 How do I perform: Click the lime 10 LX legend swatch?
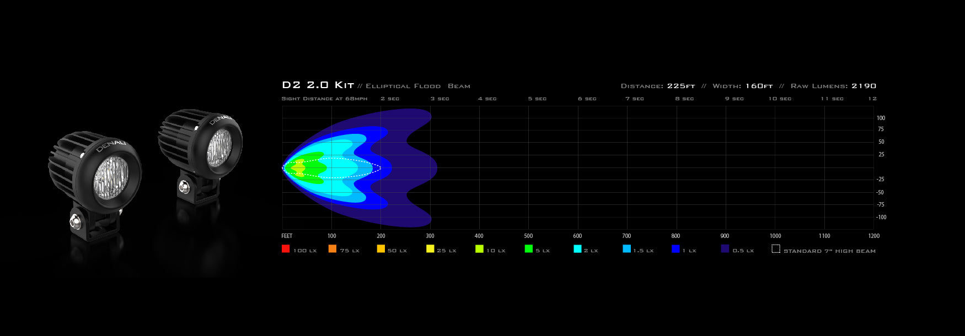tap(479, 249)
